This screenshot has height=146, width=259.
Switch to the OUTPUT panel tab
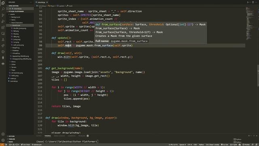pos(39,136)
